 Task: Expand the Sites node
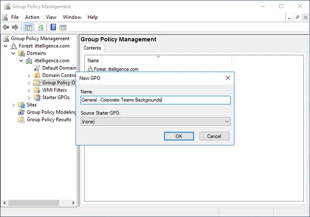point(14,105)
